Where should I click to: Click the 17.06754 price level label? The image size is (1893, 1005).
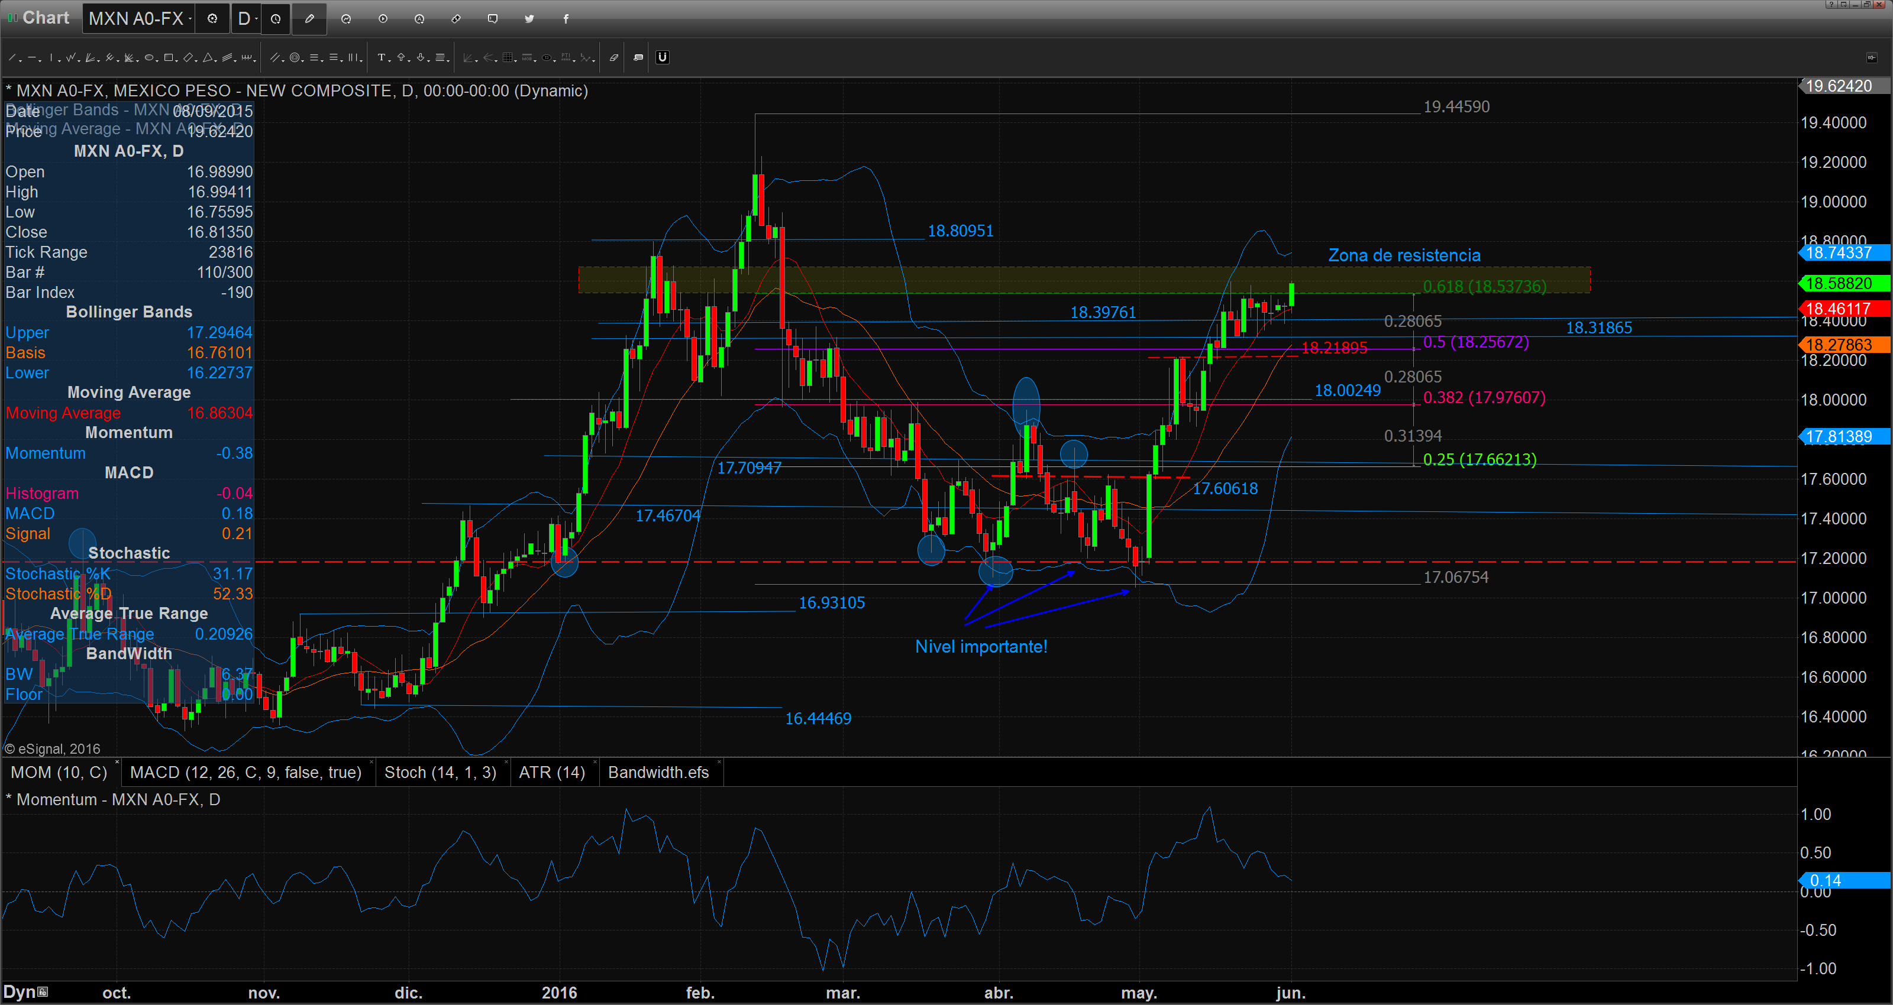1456,578
